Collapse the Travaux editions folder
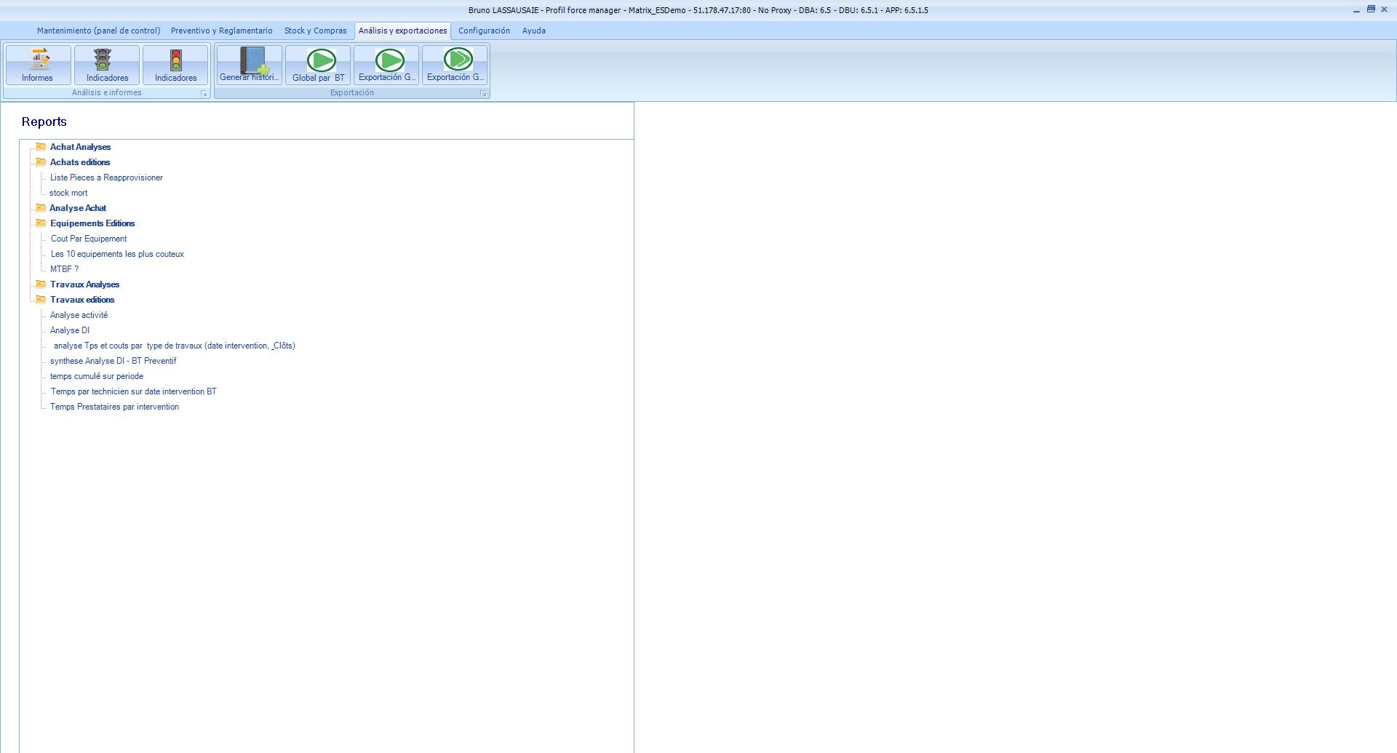 tap(82, 300)
